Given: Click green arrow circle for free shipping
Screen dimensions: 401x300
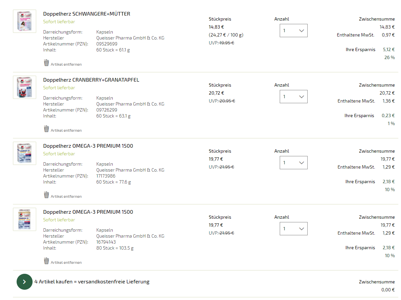Looking at the screenshot, I should pos(25,282).
